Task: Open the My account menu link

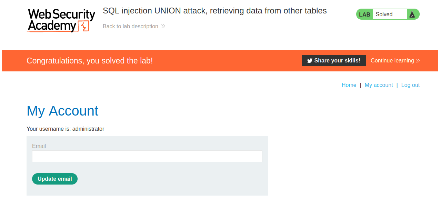Action: 379,85
